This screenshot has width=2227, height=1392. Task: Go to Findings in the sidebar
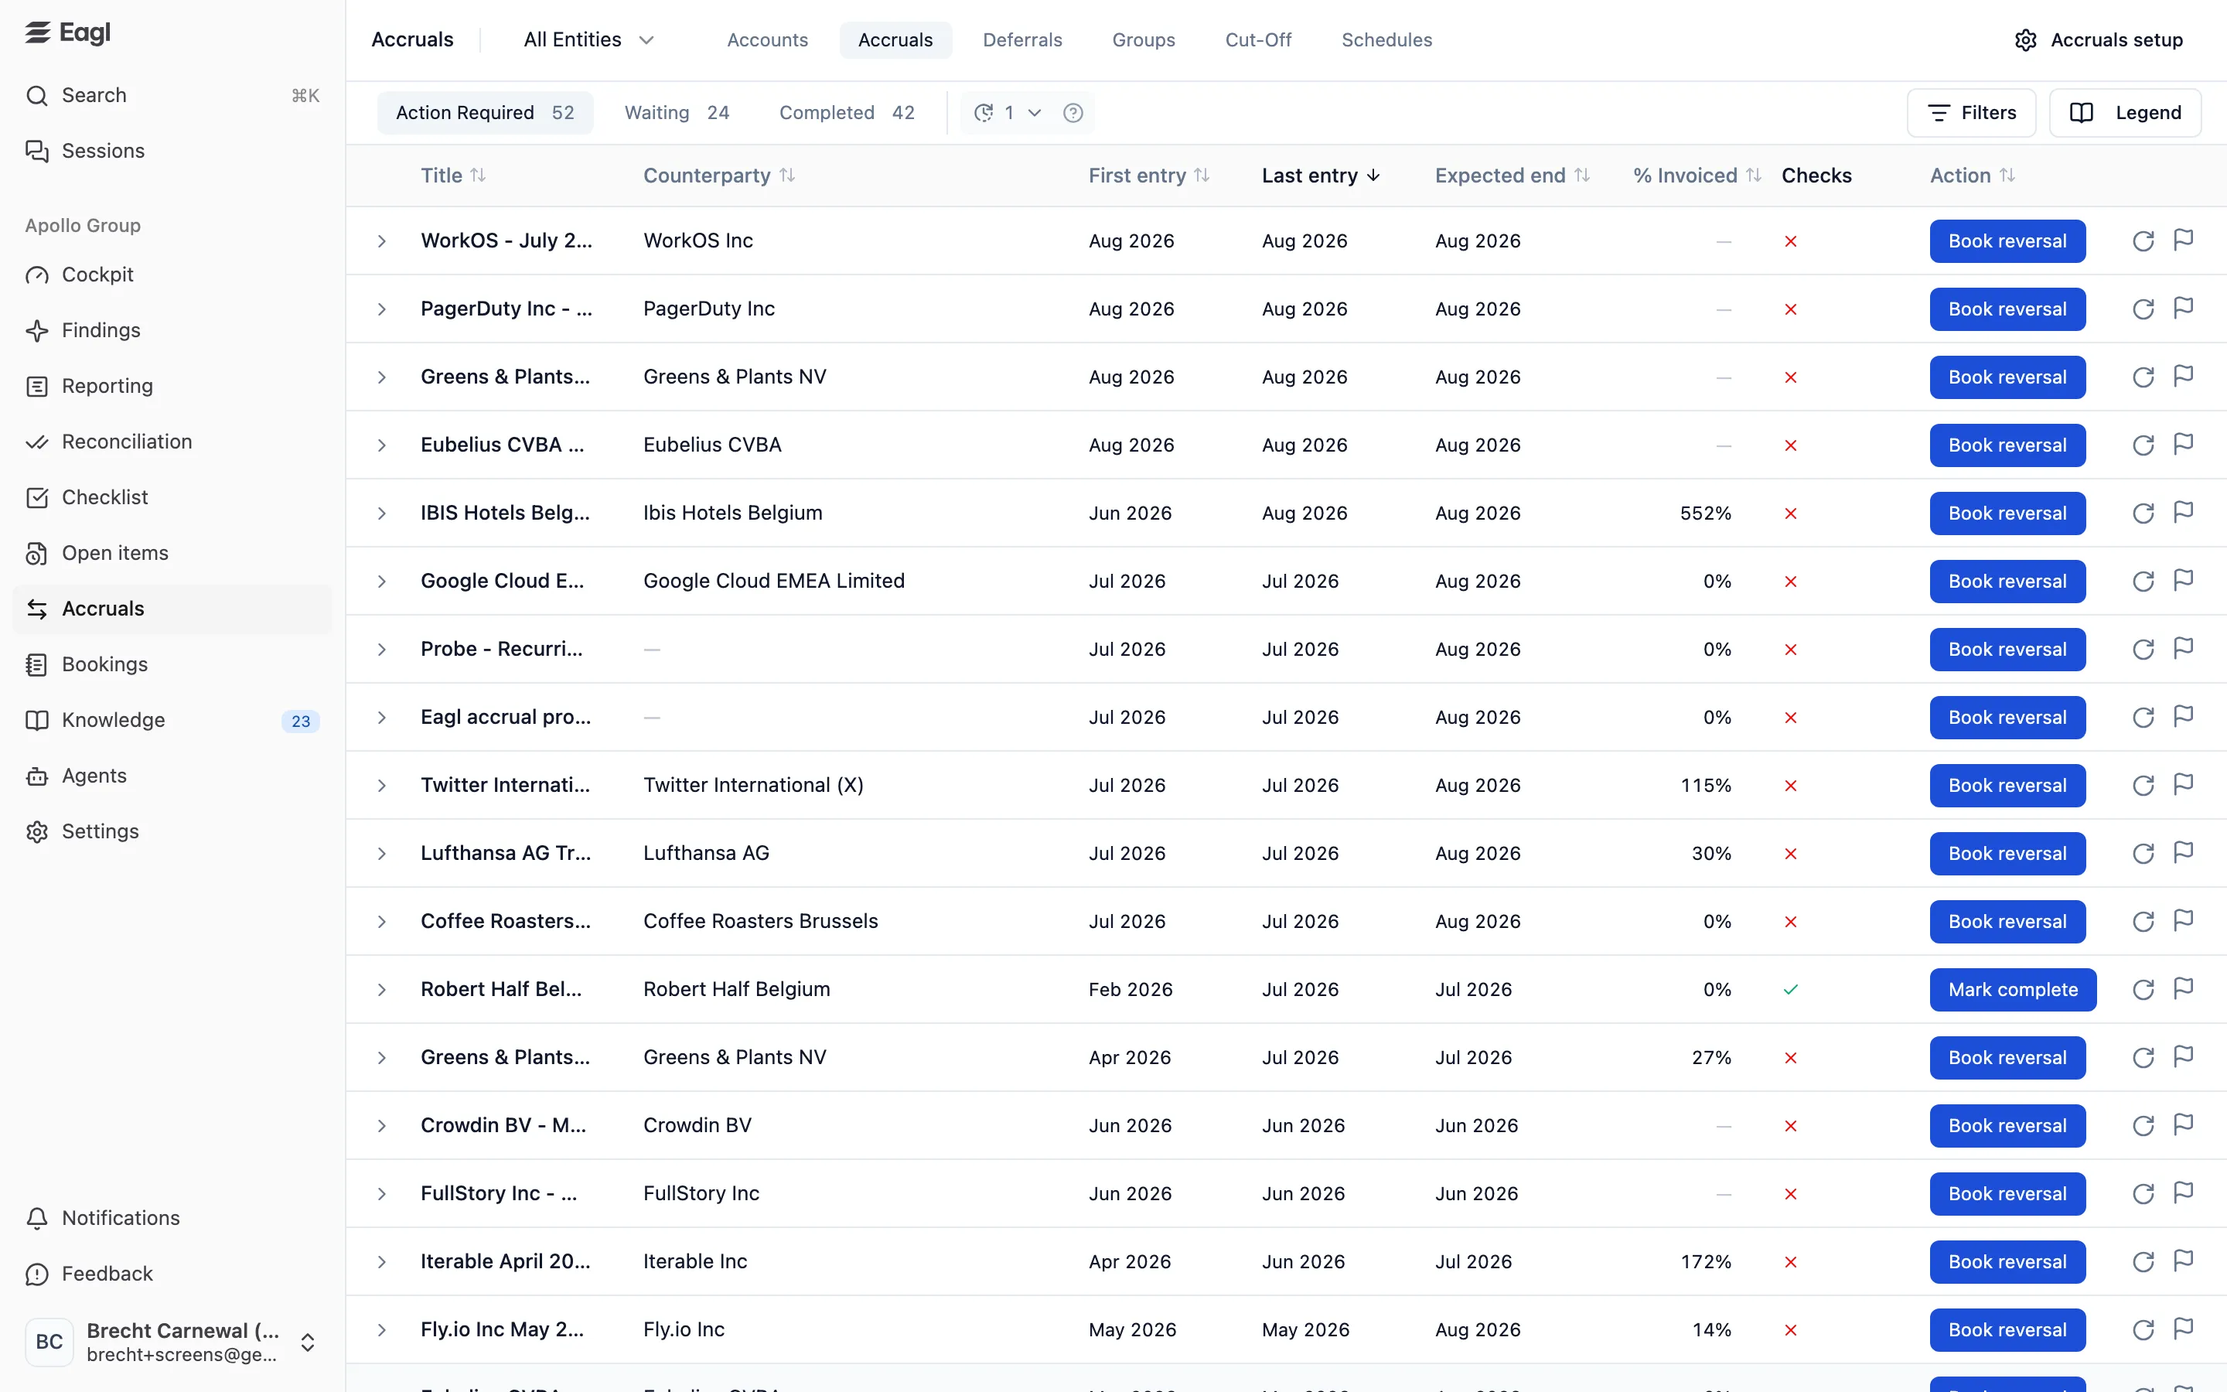[x=172, y=330]
